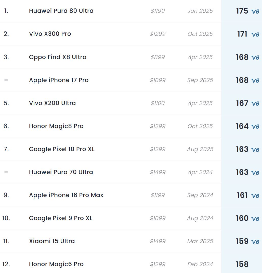Click the V6 badge for Google Pixel 10 Pro XL
The width and height of the screenshot is (262, 273).
255,150
